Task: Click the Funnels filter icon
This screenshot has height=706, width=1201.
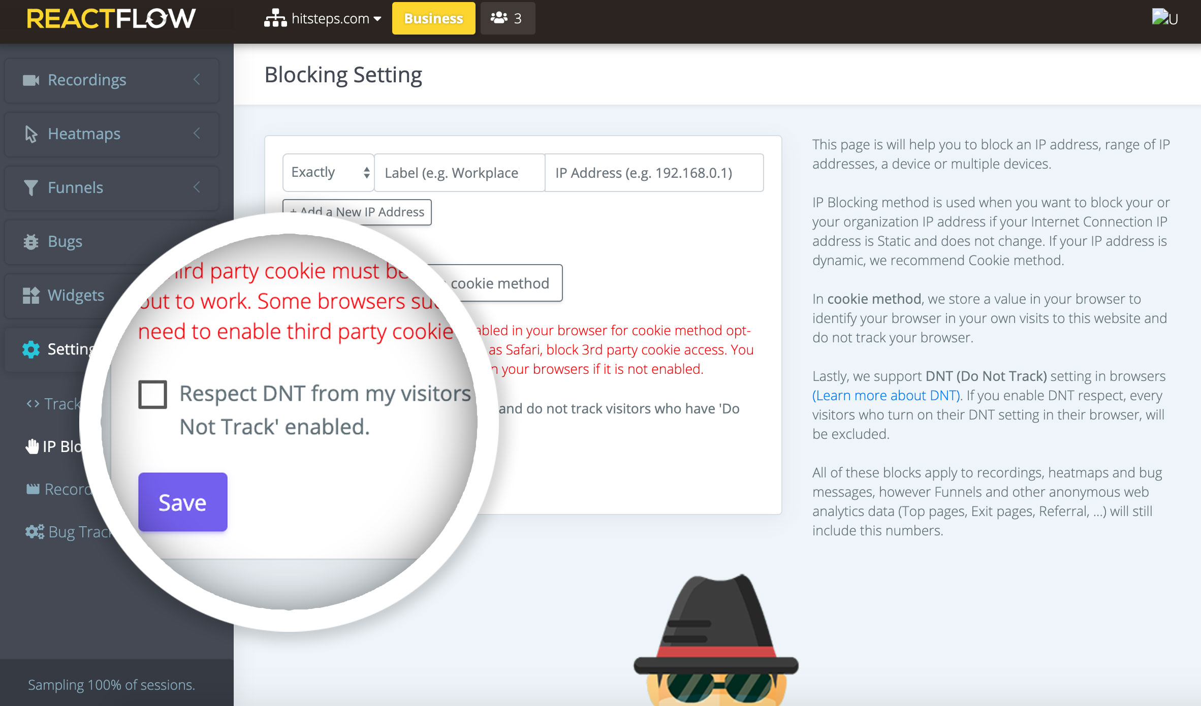Action: pyautogui.click(x=31, y=188)
